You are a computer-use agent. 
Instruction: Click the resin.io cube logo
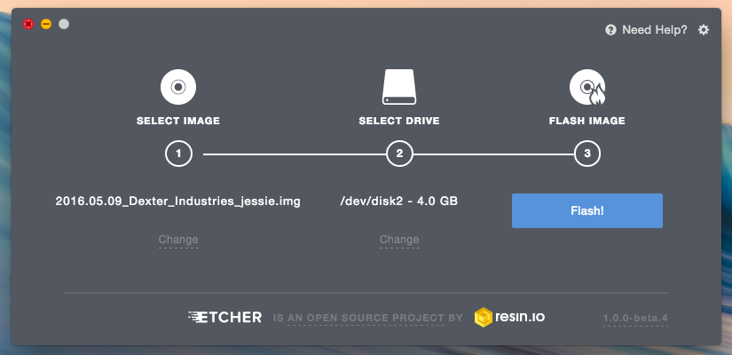click(484, 317)
